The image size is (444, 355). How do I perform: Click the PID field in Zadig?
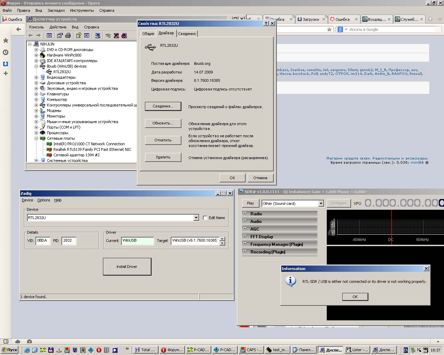coord(69,241)
